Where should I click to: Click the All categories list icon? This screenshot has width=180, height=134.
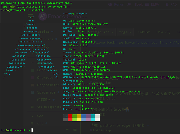coord(32,107)
